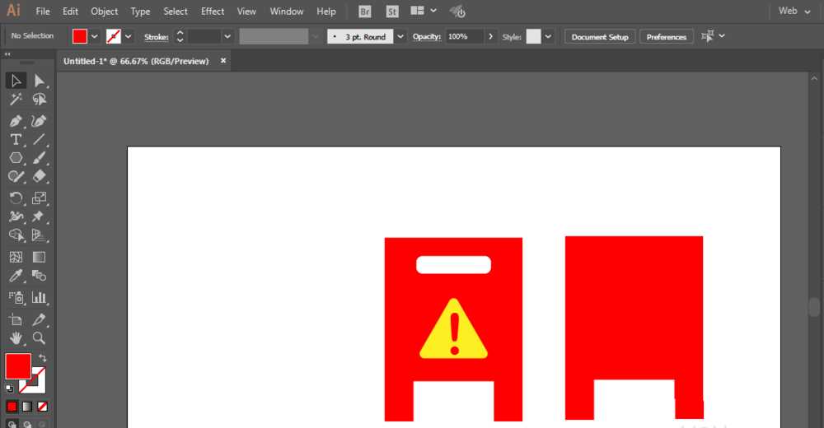Expand the 3 pt. Round brush dropdown
The width and height of the screenshot is (824, 428).
[x=400, y=37]
